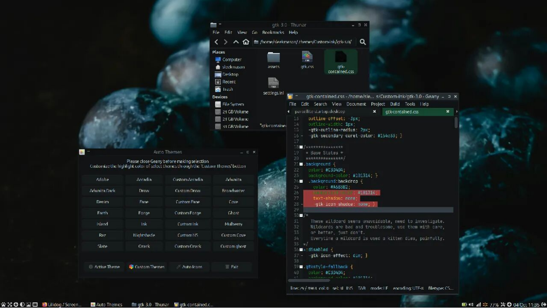Click the Active Theme button
The image size is (547, 308).
(104, 267)
